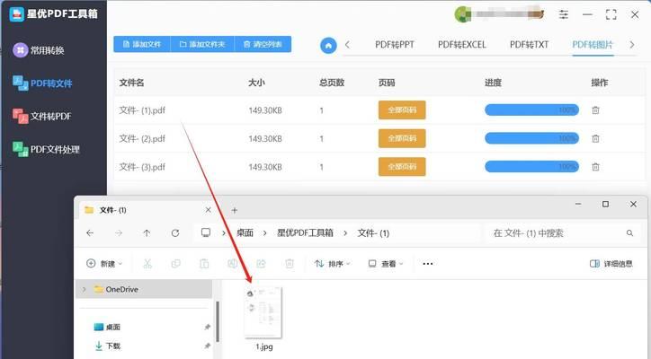651x359 pixels.
Task: Click the Copy icon in the Explorer toolbar
Action: pyautogui.click(x=175, y=264)
